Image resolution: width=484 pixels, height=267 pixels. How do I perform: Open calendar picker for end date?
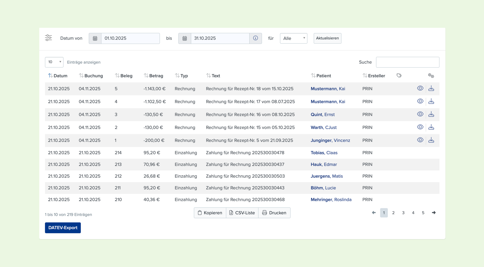click(185, 38)
